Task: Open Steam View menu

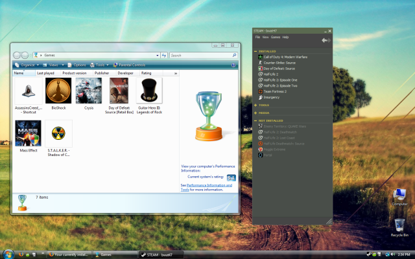Action: 265,38
